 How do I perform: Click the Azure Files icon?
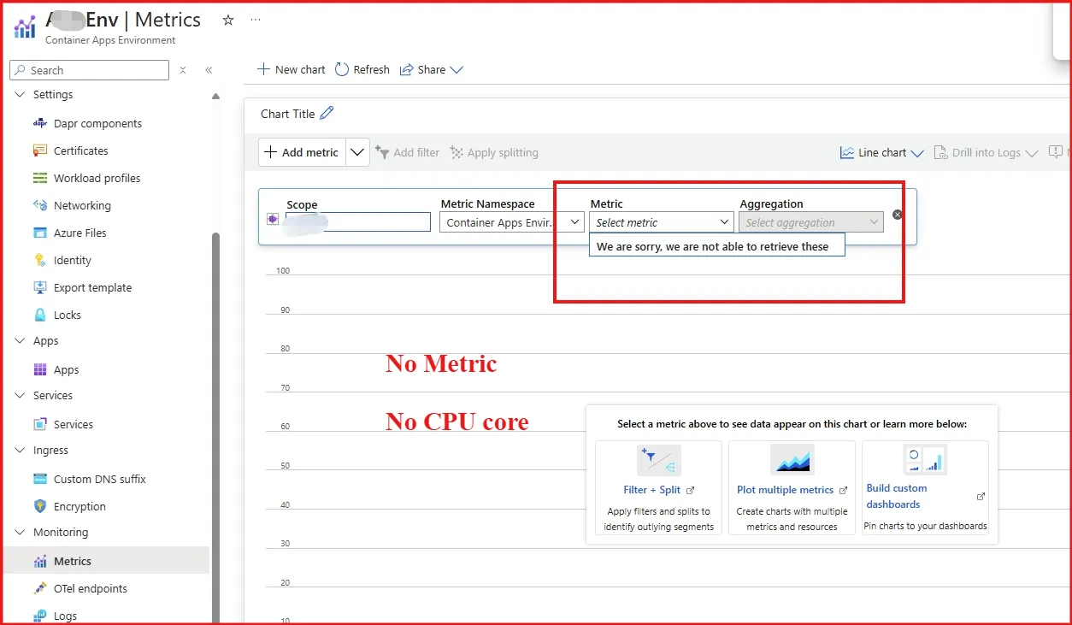tap(40, 233)
